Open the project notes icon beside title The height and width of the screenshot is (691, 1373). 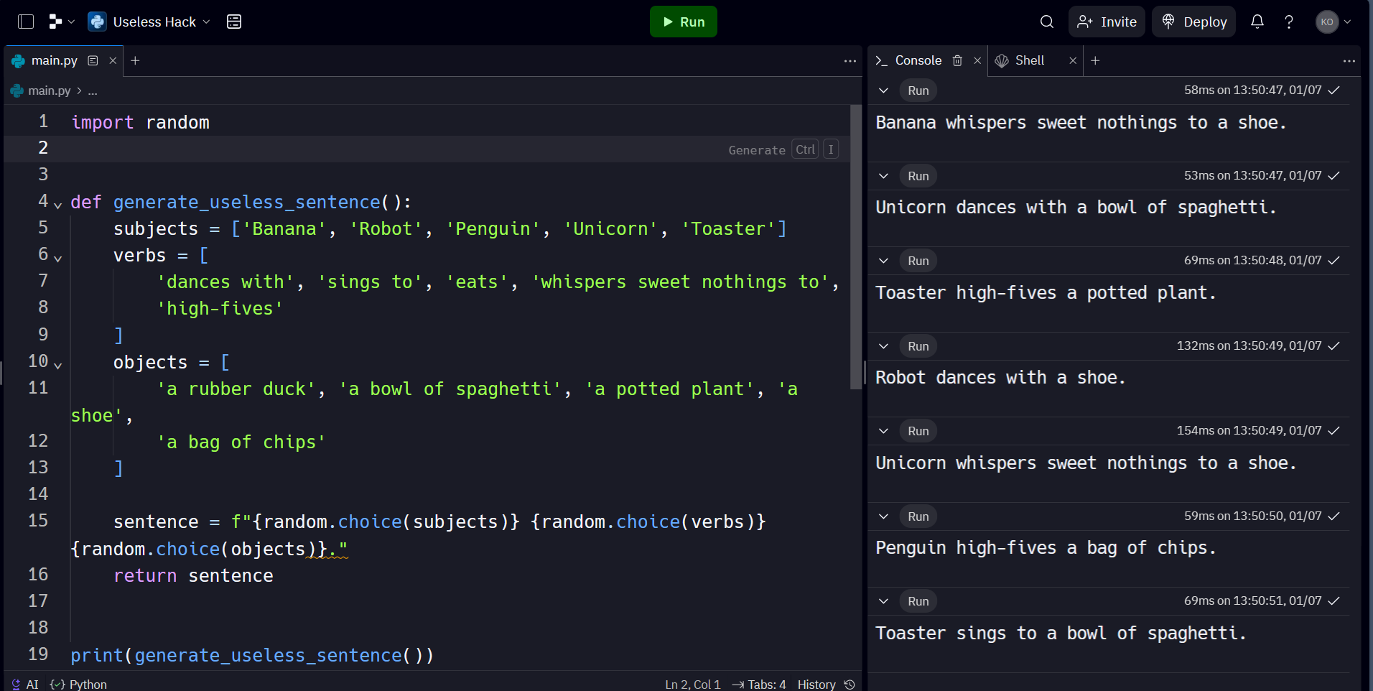(234, 22)
